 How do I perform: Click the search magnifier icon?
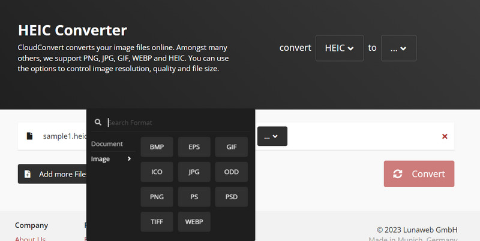coord(98,123)
